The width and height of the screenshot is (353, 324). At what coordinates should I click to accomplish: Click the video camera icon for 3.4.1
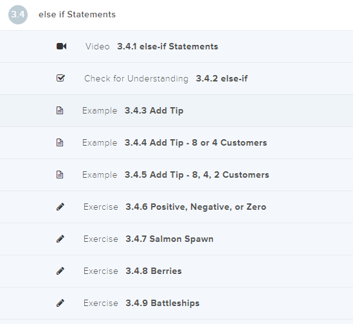[61, 46]
